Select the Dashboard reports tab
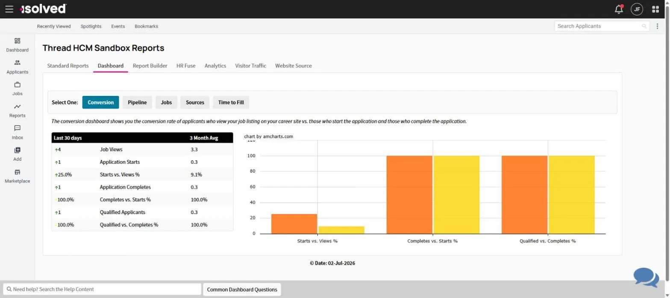Image resolution: width=670 pixels, height=298 pixels. click(x=111, y=66)
